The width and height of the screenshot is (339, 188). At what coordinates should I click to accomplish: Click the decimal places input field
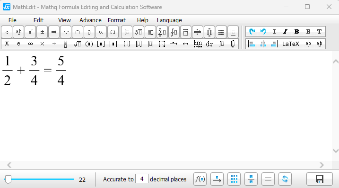[142, 179]
